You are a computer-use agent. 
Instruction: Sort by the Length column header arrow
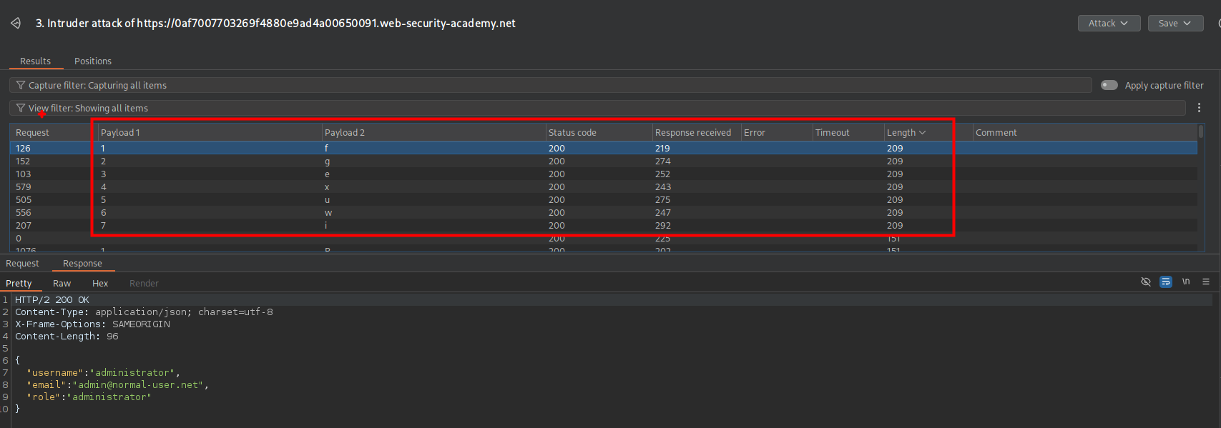922,133
